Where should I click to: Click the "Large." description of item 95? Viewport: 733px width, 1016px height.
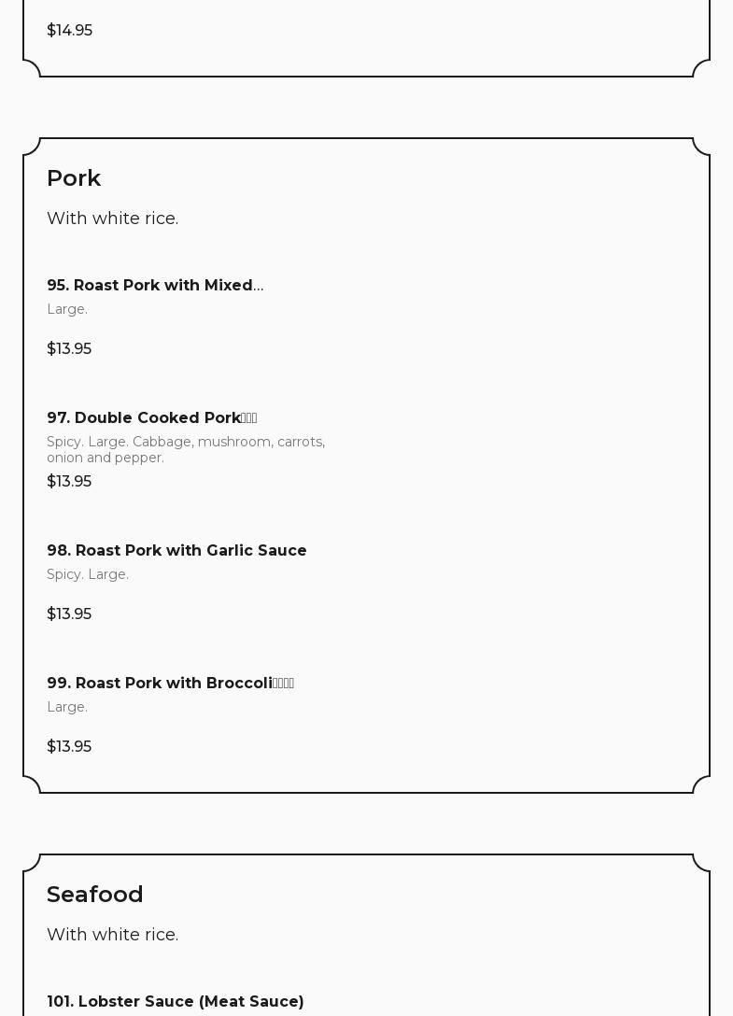tap(67, 309)
